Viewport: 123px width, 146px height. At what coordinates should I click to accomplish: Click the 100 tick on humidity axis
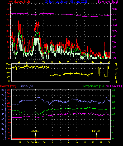tap(2, 90)
